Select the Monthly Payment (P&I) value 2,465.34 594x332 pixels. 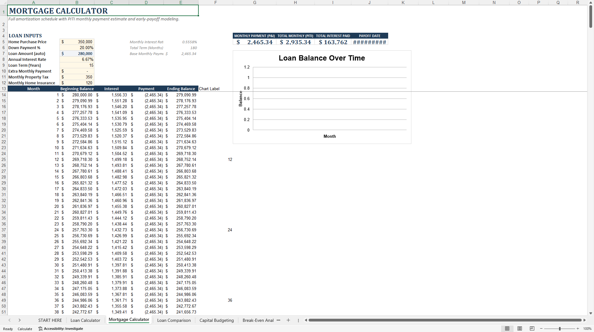(255, 42)
